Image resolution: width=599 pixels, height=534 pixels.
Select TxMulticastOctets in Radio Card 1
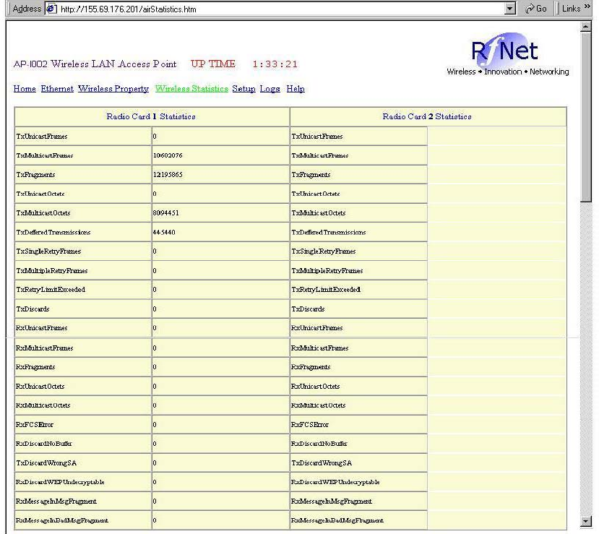(x=43, y=213)
